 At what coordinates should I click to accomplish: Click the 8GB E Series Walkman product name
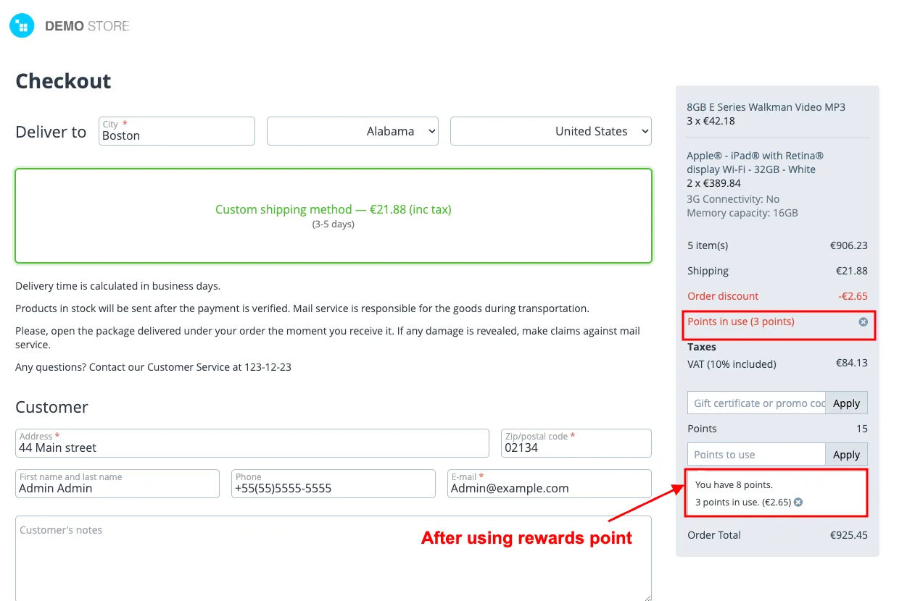(766, 107)
